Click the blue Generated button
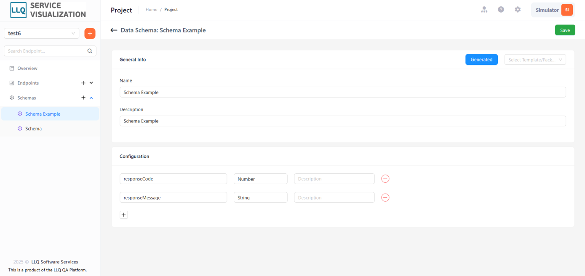Screen dimensions: 585x276 481,60
